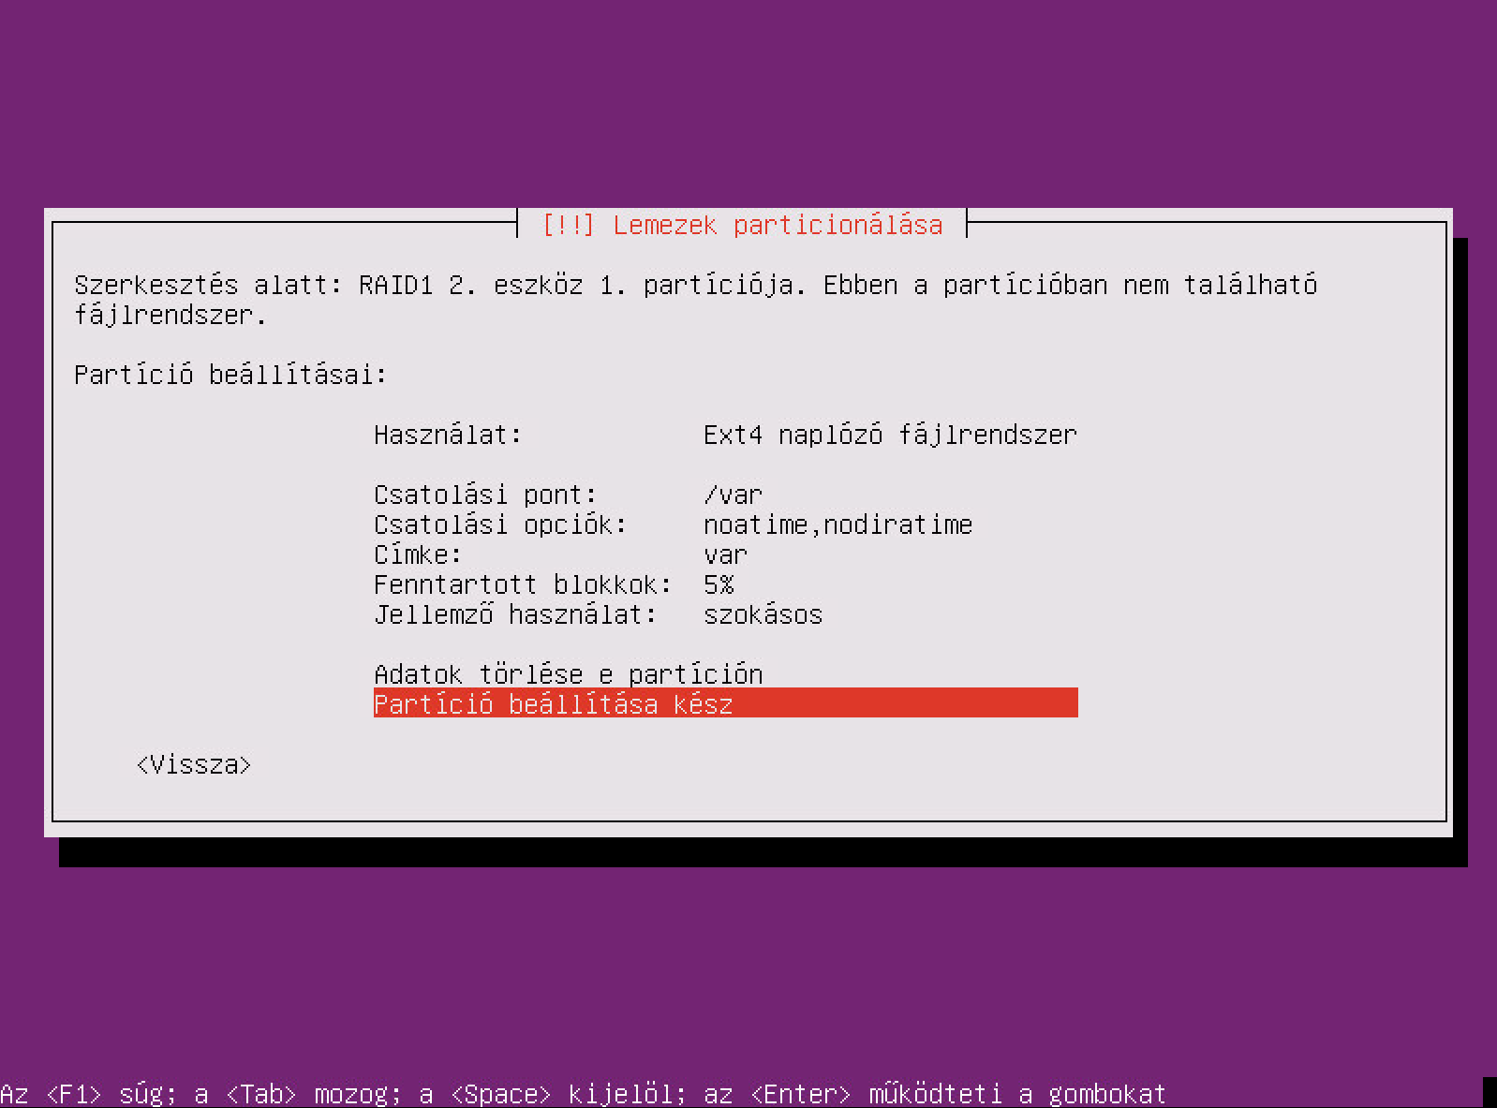Click the Enter működteti a gombokat hint

pos(958,1093)
